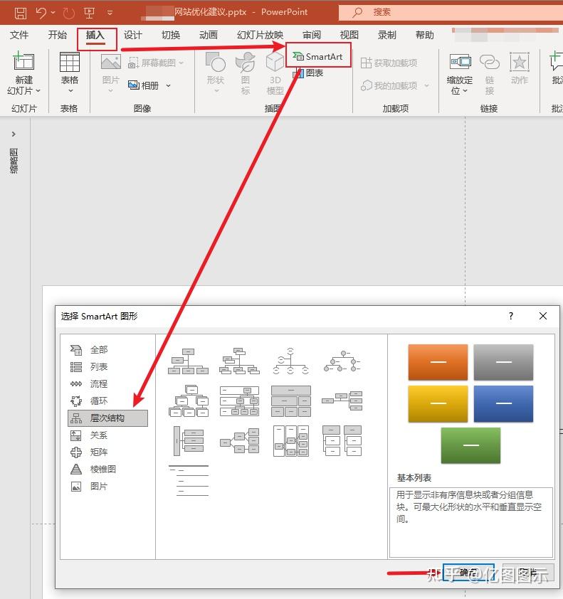Click the SmartArt dialog help question mark

tap(511, 316)
